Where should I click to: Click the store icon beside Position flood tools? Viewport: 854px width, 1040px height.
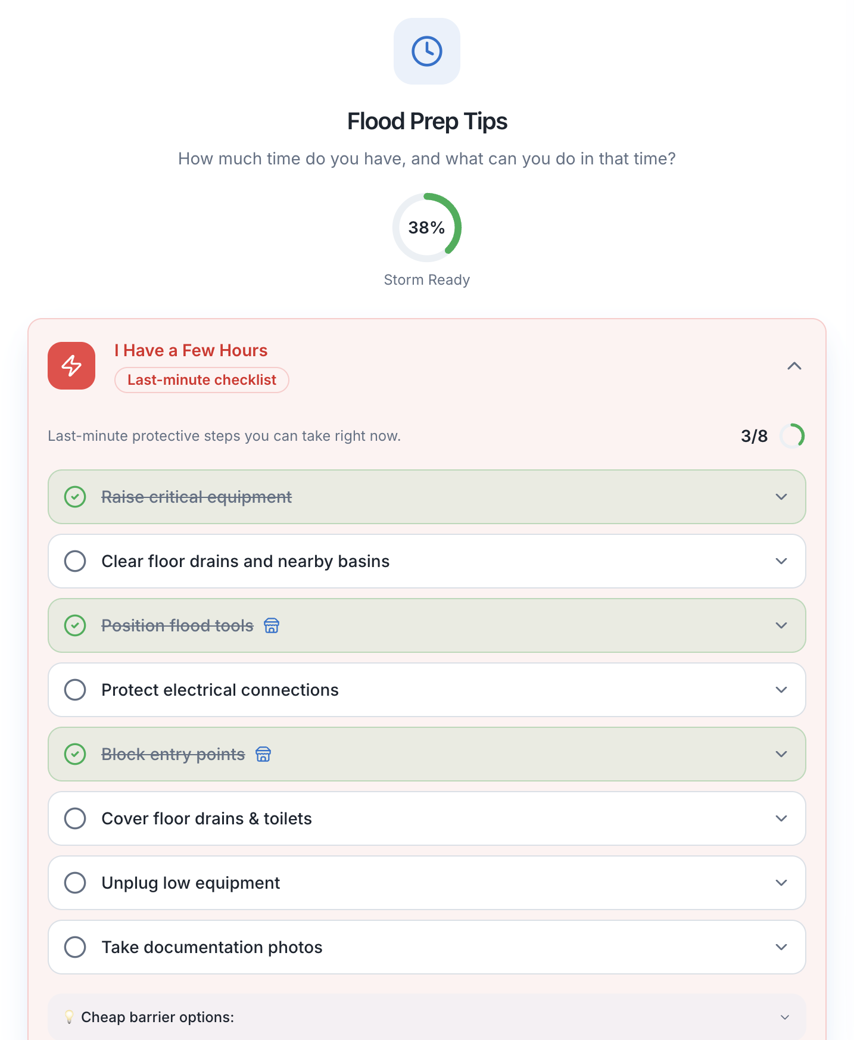point(272,625)
